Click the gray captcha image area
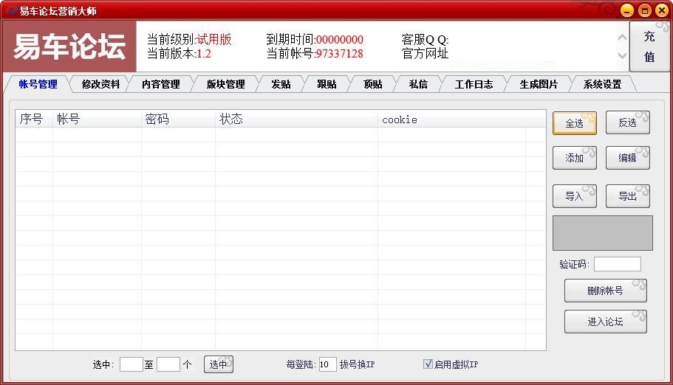673x385 pixels. (603, 233)
